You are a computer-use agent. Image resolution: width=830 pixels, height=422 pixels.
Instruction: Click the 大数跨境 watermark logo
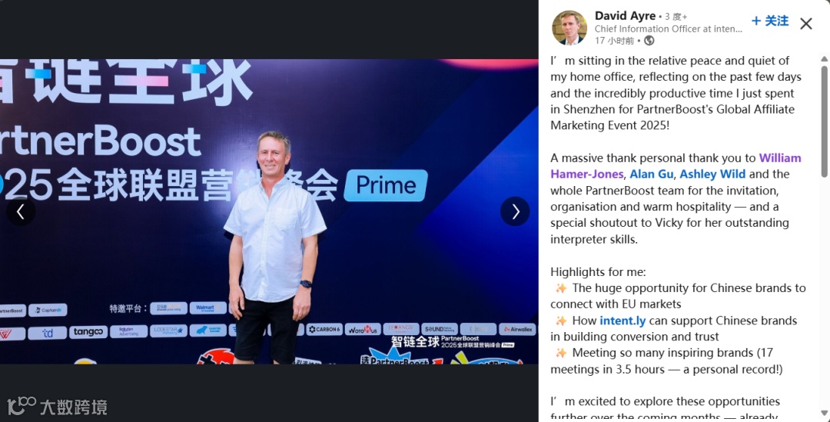[57, 406]
